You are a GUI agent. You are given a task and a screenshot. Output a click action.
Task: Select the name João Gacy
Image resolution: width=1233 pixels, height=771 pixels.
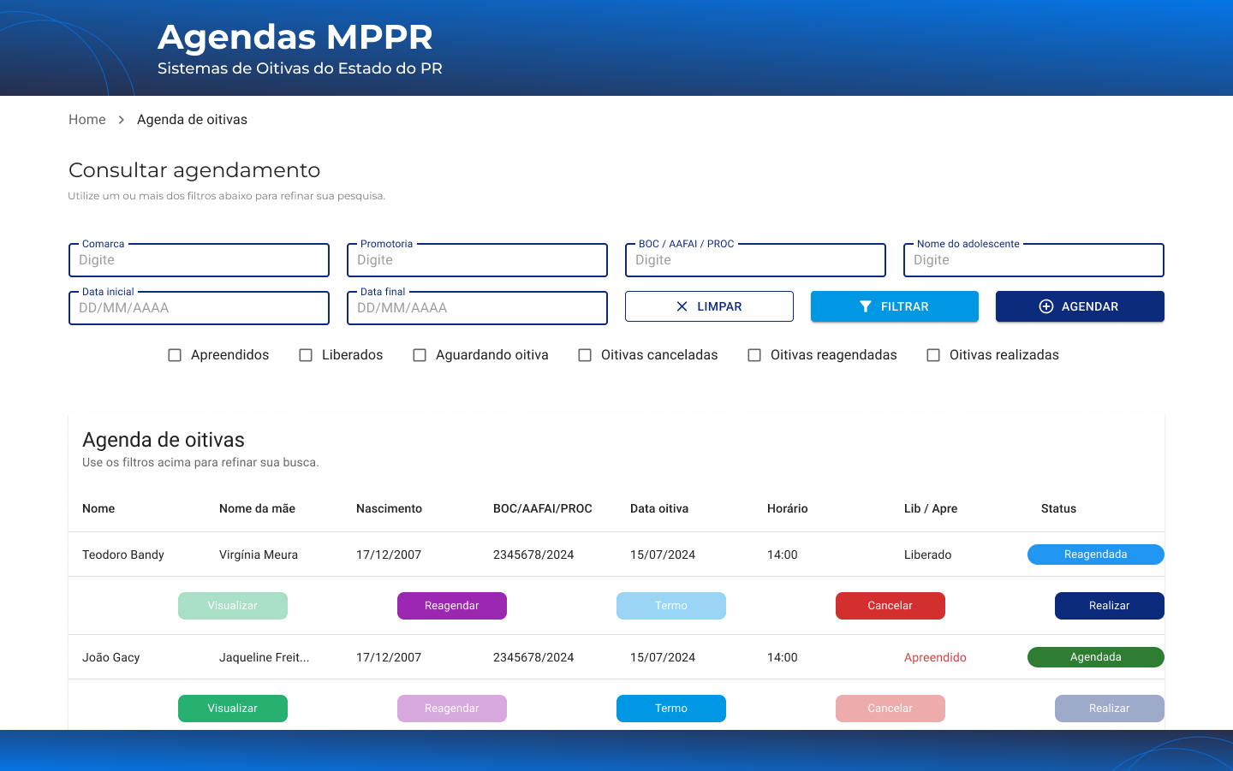(111, 657)
